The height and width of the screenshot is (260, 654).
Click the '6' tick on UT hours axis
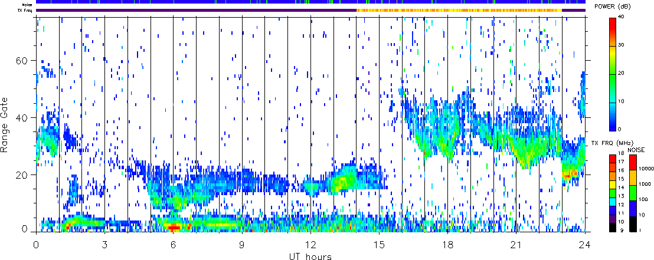(174, 244)
